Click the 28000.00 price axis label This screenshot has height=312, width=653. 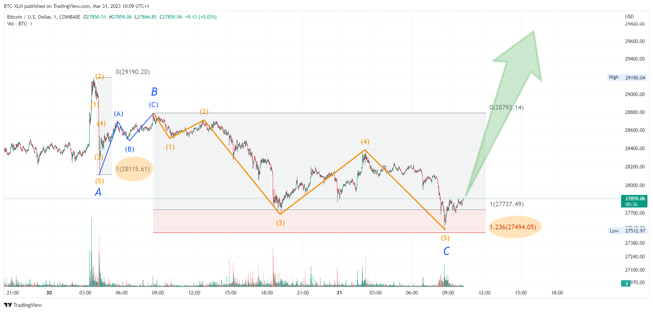(635, 185)
